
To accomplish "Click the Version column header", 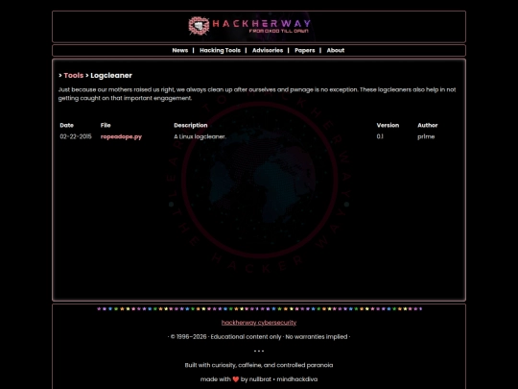I will [x=388, y=126].
